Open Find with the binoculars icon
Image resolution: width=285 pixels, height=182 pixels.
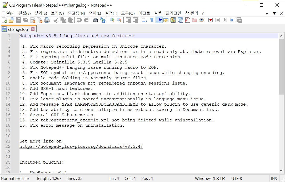pos(96,20)
